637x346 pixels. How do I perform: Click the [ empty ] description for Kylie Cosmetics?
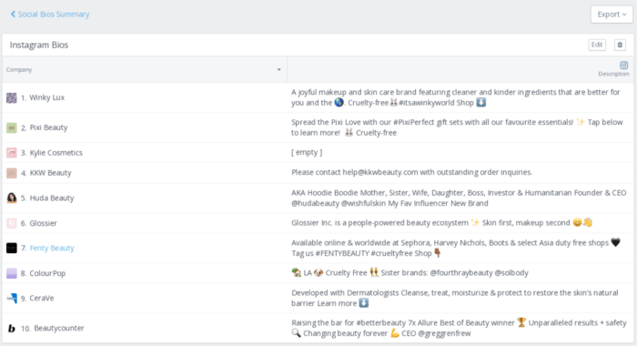tap(307, 152)
